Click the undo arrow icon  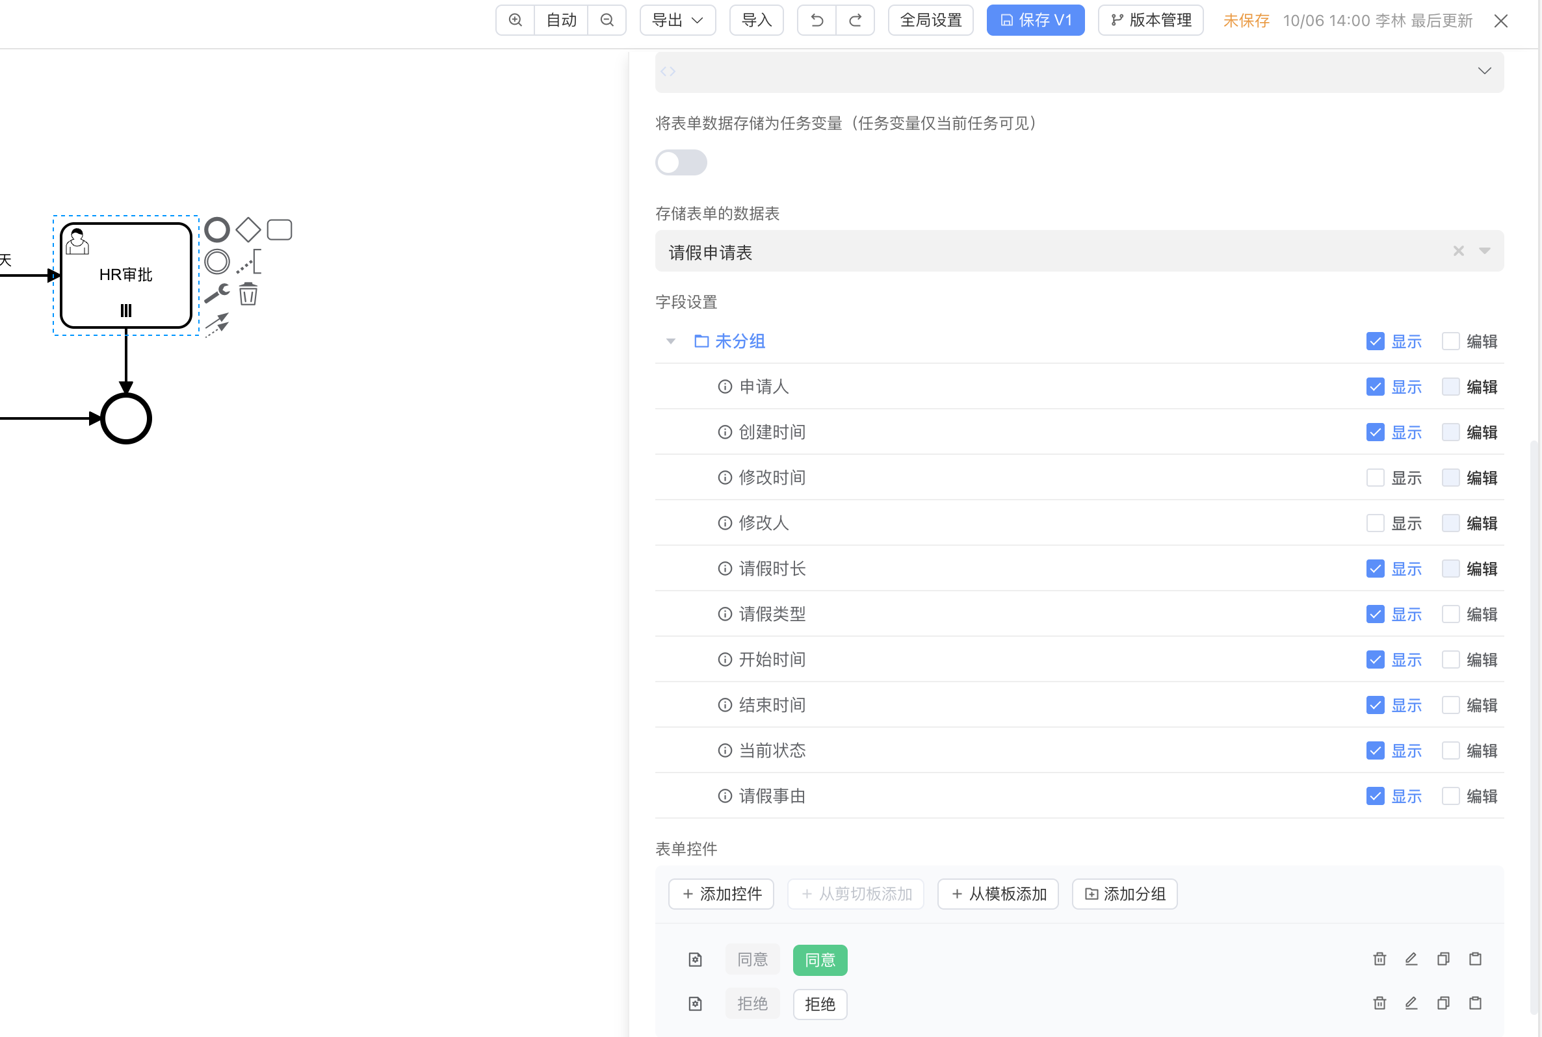click(x=817, y=20)
